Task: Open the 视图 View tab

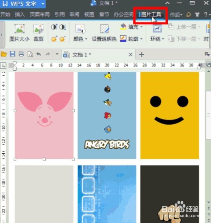Action: click(89, 14)
